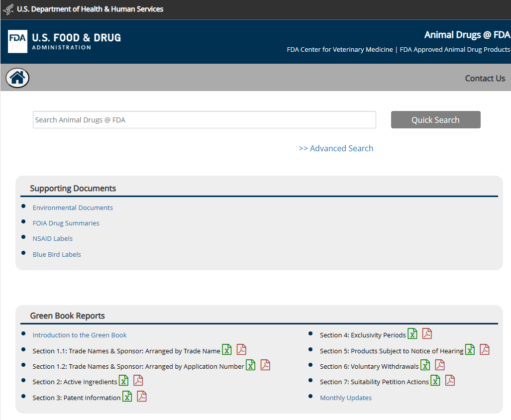Download Section 4 Exclusivity Periods Excel
The height and width of the screenshot is (420, 511).
412,333
